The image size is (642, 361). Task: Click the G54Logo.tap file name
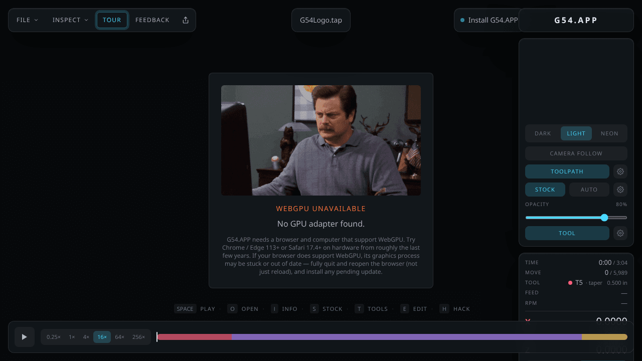tap(321, 20)
